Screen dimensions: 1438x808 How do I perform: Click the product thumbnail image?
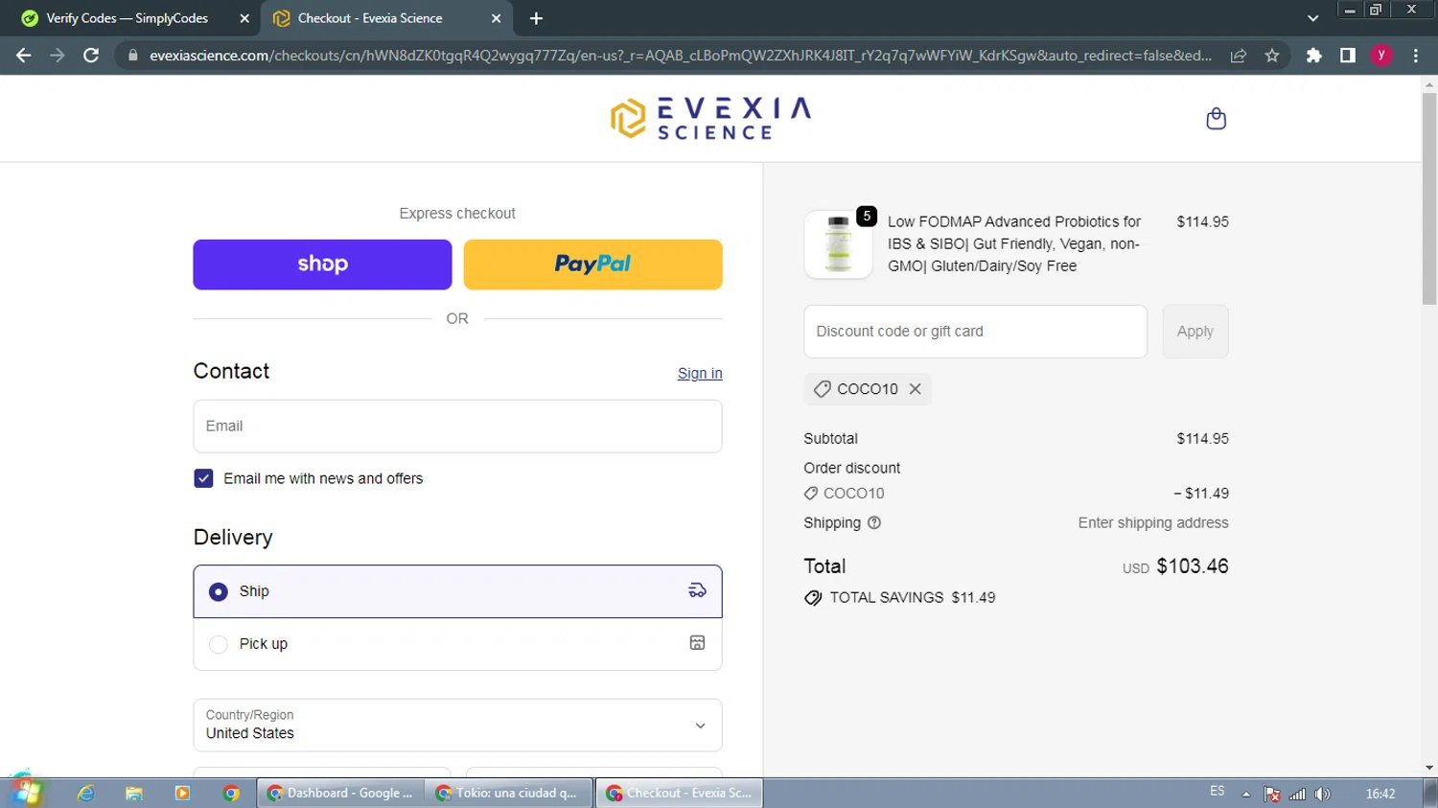pyautogui.click(x=839, y=244)
